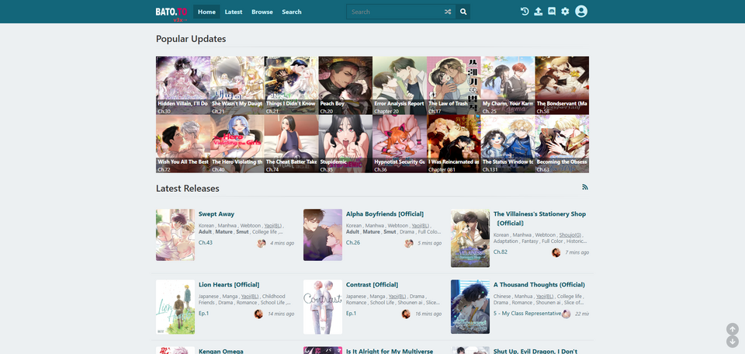Open Ch.43 of Swept Away
Image resolution: width=745 pixels, height=354 pixels.
[205, 242]
